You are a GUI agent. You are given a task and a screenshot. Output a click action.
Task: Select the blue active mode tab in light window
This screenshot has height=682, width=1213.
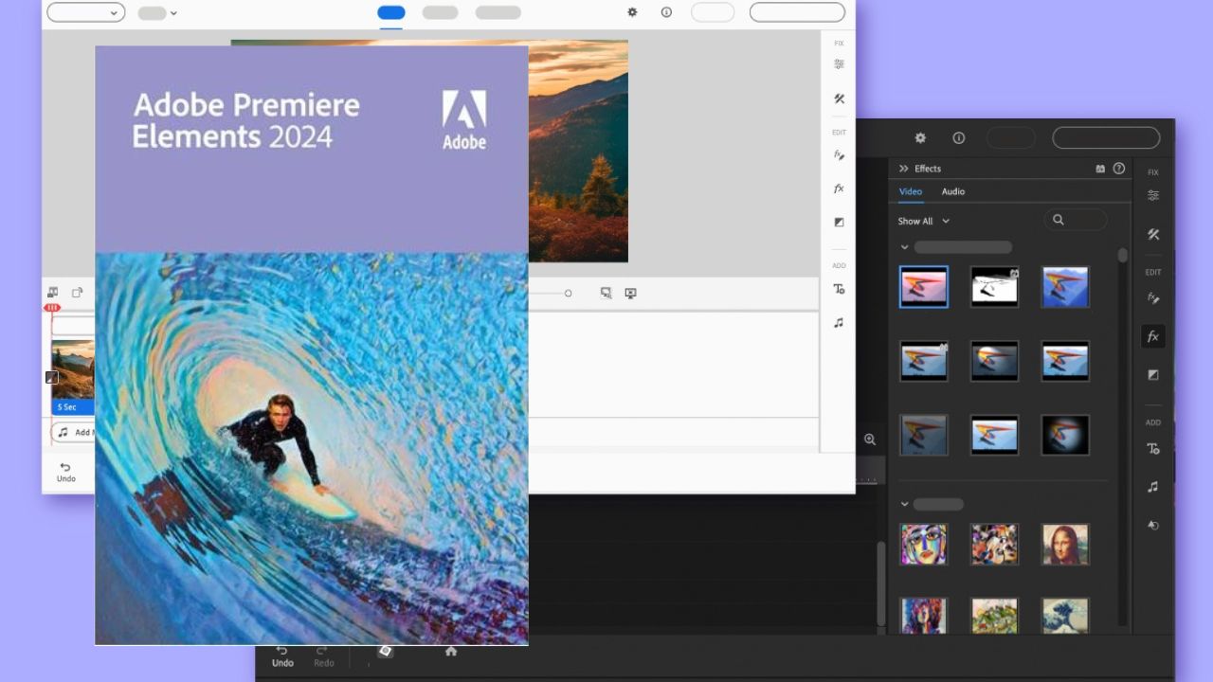[390, 12]
